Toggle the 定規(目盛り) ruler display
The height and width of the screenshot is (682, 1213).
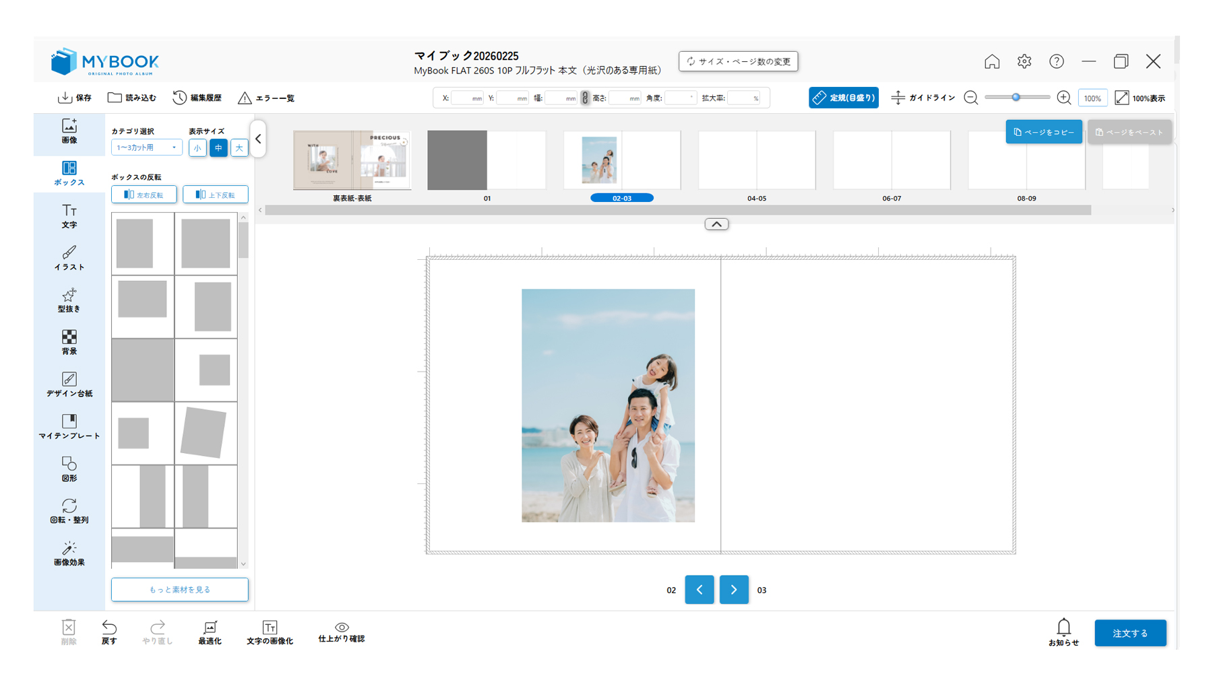point(844,98)
